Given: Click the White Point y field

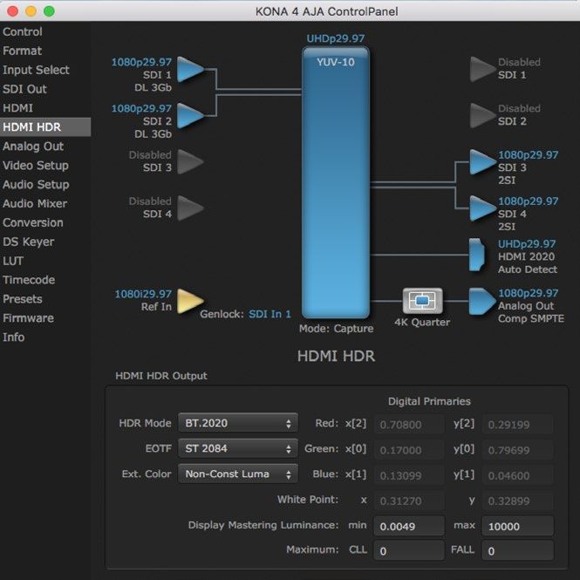Looking at the screenshot, I should 517,501.
